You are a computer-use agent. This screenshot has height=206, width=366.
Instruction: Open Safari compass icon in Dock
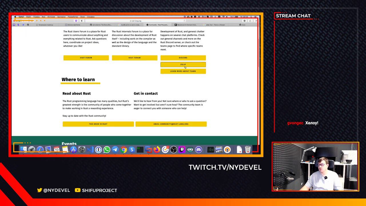pos(40,149)
